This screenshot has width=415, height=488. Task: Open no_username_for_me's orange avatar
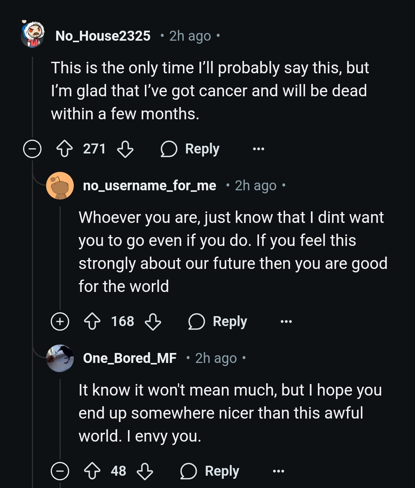tap(60, 186)
